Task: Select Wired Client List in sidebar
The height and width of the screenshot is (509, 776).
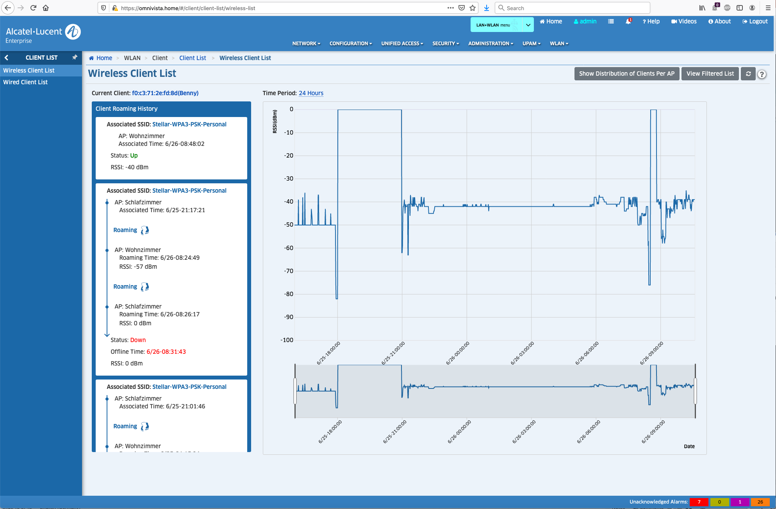Action: point(25,82)
